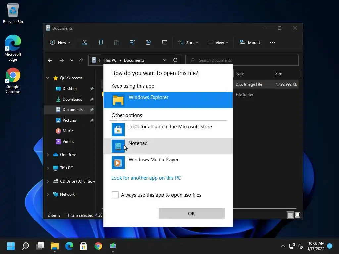Click the Mount button
Image resolution: width=339 pixels, height=254 pixels.
pos(250,43)
